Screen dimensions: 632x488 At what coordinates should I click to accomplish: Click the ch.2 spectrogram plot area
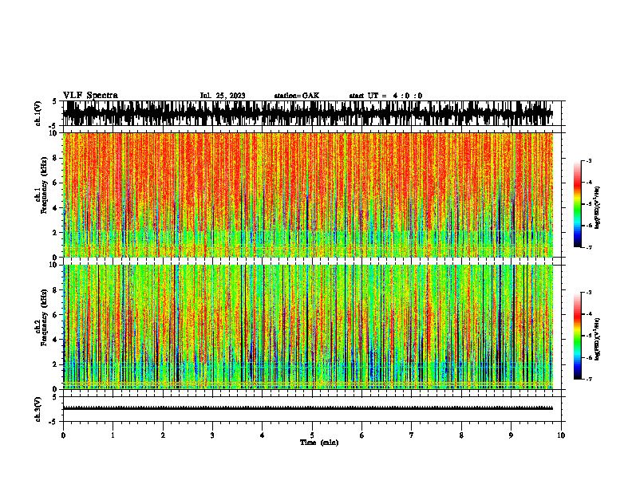(x=308, y=327)
